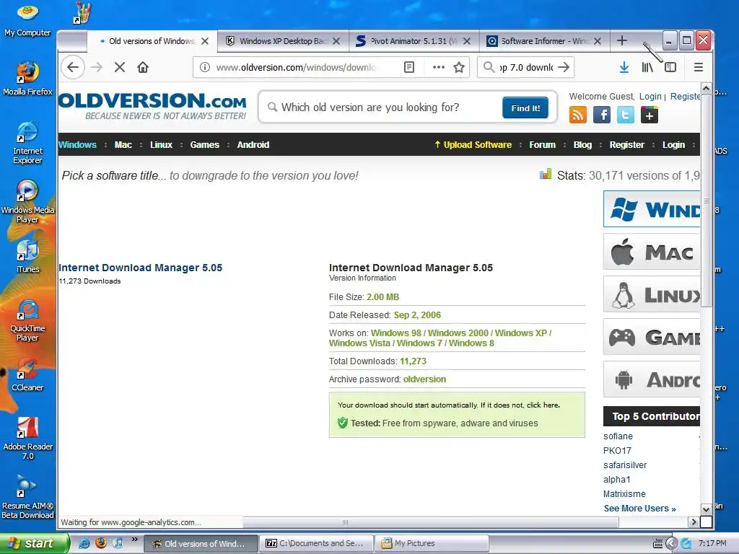Open the Android category in nav bar
The image size is (739, 554).
253,144
